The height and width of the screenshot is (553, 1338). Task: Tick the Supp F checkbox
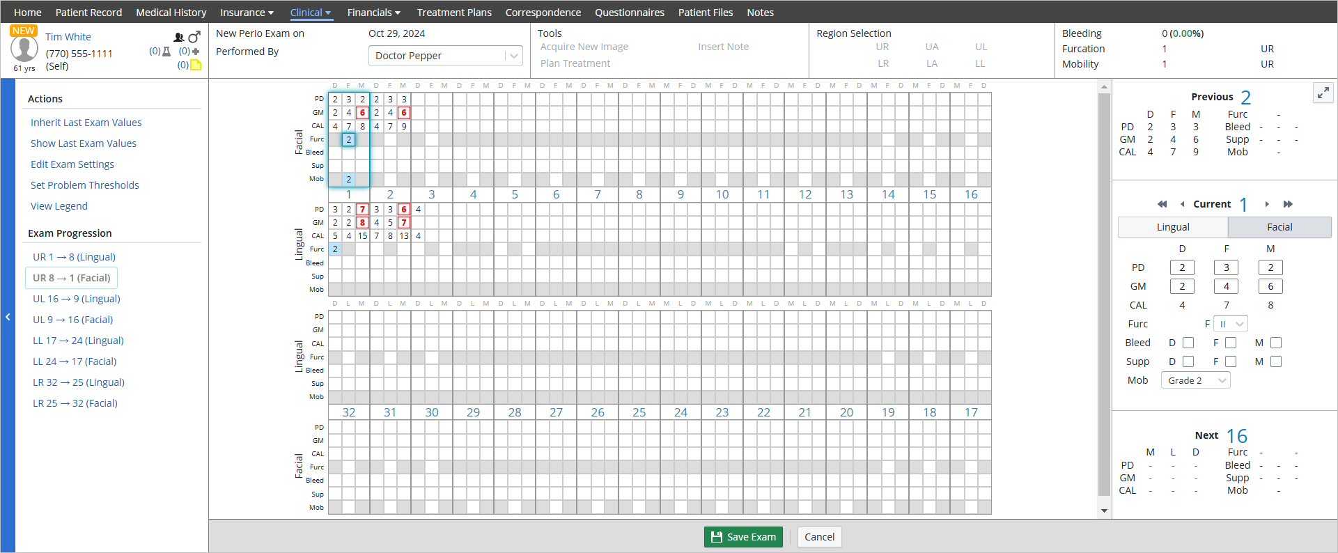(1231, 361)
